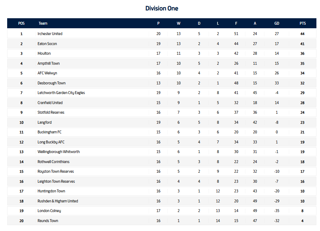The width and height of the screenshot is (320, 231).
Task: Click the GD column header
Action: (x=277, y=24)
